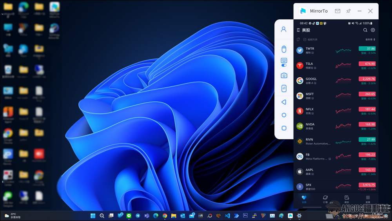Open File Explorer from the taskbar
This screenshot has height=221, width=392.
[x=174, y=216]
